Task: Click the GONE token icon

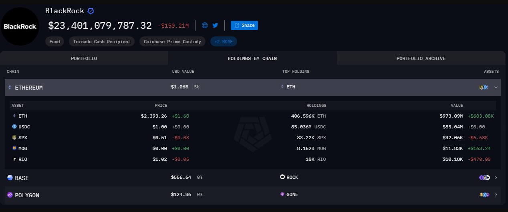Action: (282, 194)
